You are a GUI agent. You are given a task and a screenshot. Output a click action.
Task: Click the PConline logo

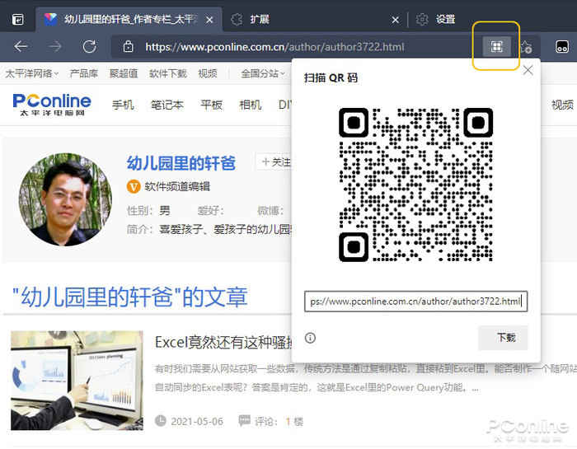click(52, 105)
